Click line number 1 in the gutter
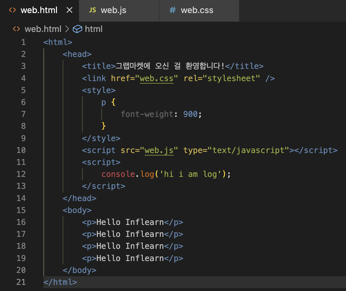The width and height of the screenshot is (346, 291). tap(23, 42)
